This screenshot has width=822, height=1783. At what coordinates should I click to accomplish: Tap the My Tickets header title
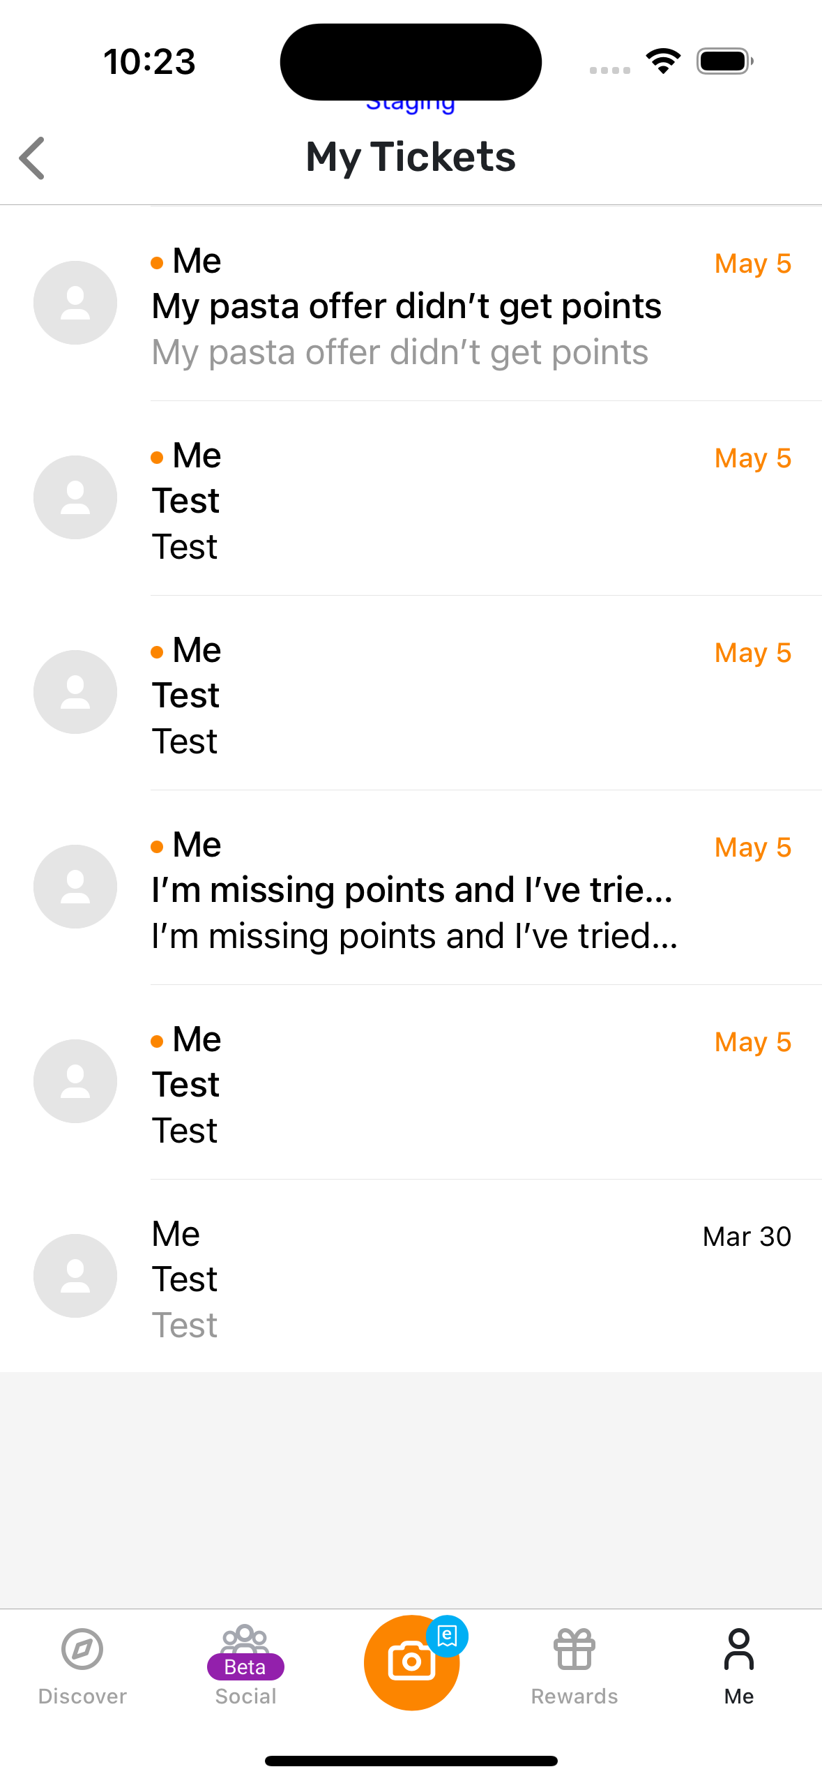tap(411, 157)
